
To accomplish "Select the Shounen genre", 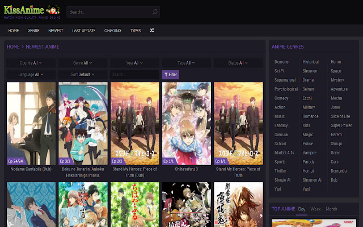I will click(310, 71).
